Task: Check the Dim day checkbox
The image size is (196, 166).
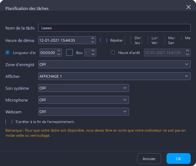Action: click(x=128, y=38)
